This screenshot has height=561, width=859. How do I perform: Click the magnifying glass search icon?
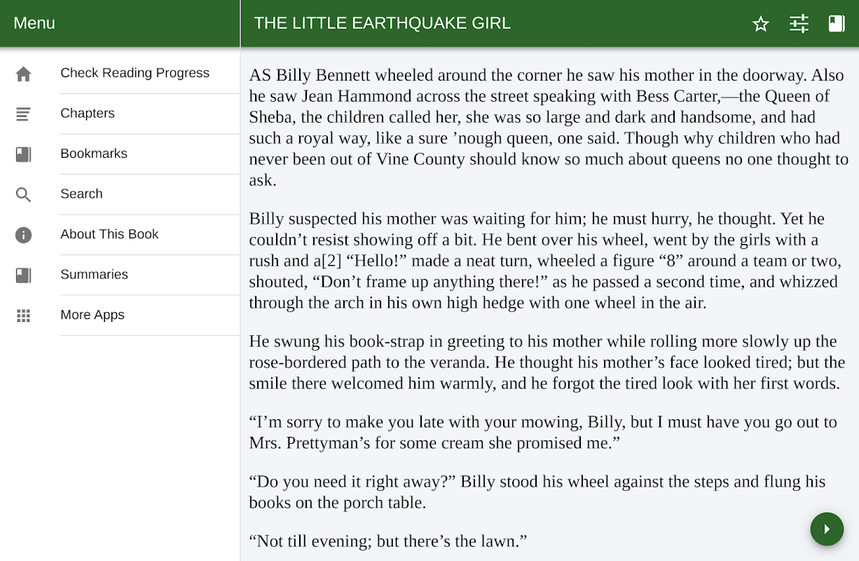click(x=23, y=194)
